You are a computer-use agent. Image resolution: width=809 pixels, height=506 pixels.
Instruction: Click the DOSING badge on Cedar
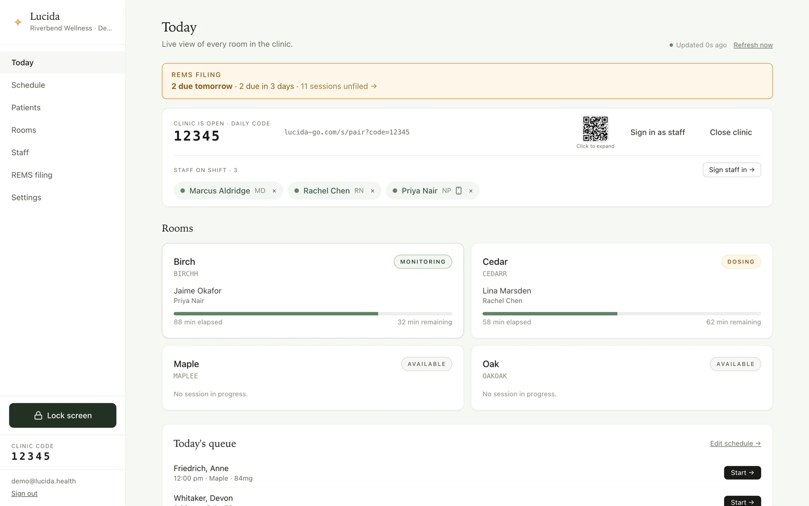[x=741, y=262]
